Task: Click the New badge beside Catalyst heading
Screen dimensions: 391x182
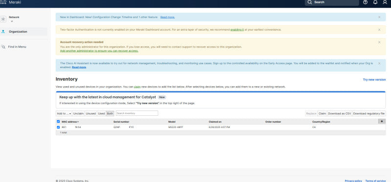Action: tap(162, 97)
